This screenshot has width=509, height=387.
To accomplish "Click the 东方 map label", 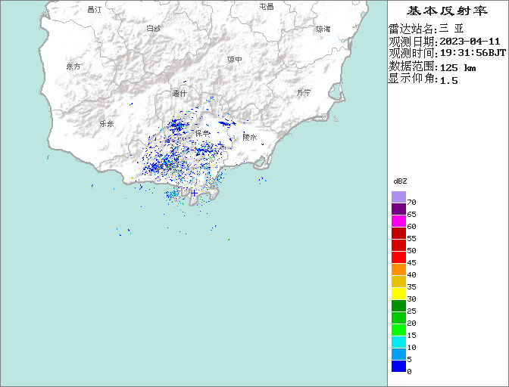I will 73,67.
